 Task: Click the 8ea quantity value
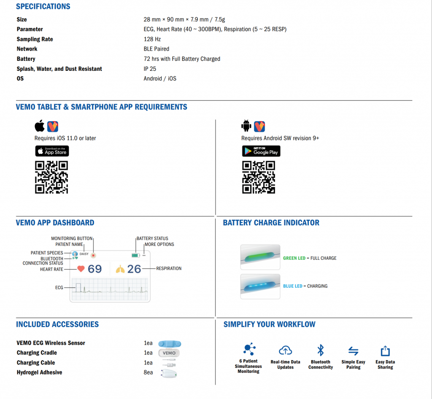click(x=148, y=372)
